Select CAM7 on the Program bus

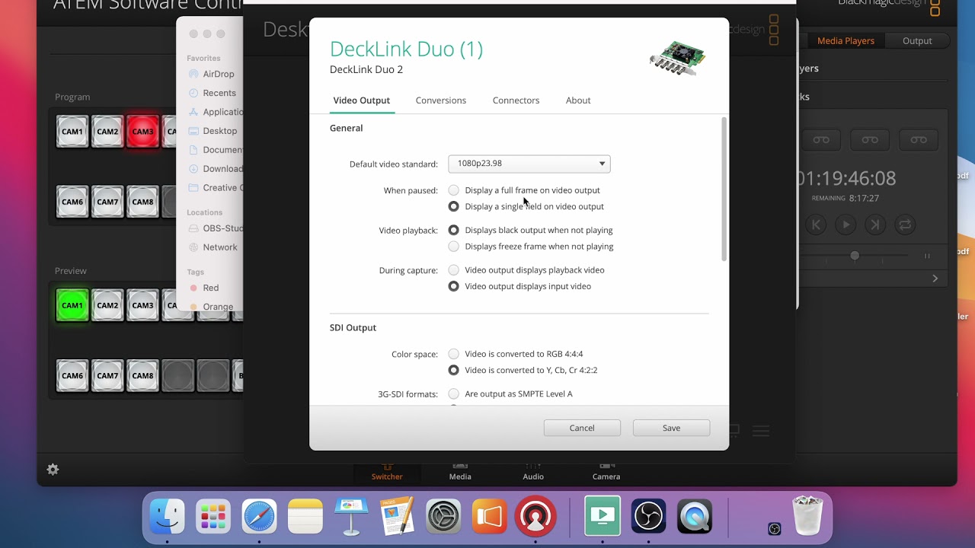107,202
